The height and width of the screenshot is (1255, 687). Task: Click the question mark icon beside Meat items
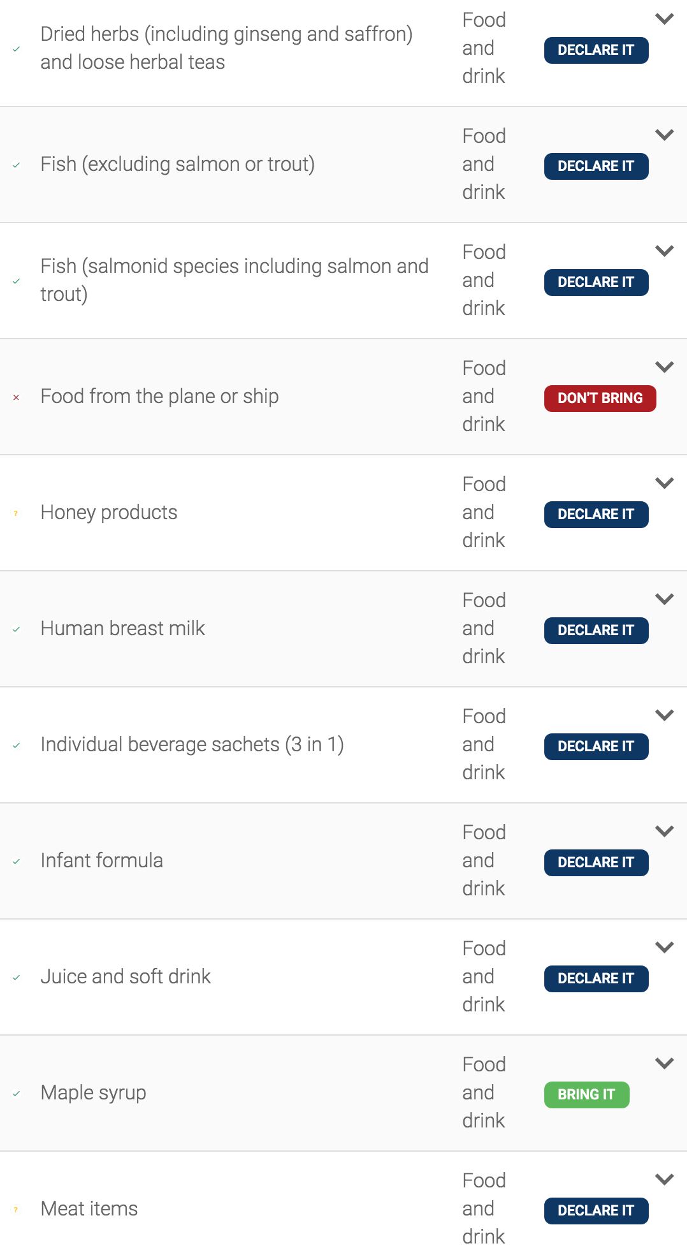pyautogui.click(x=17, y=1210)
